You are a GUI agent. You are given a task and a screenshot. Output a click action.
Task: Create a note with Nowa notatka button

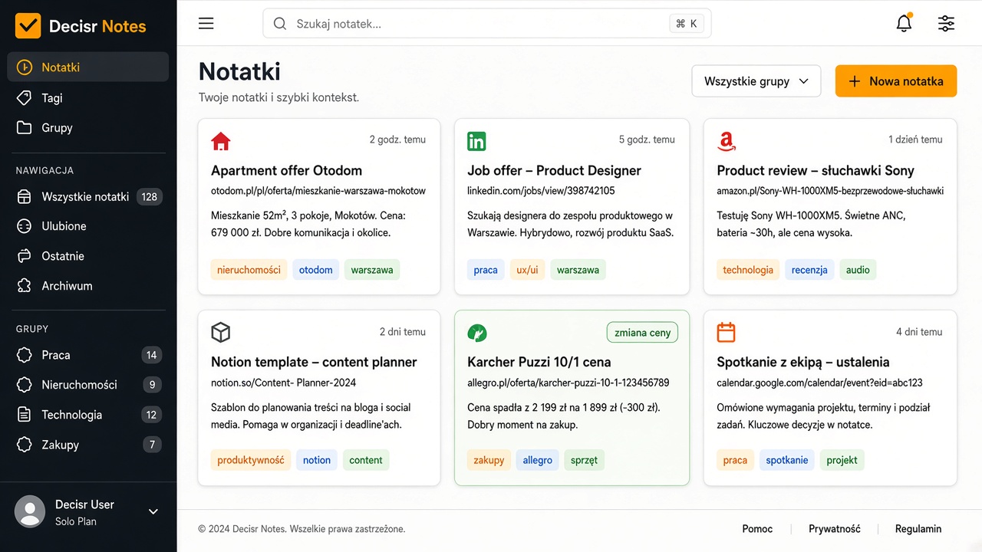point(896,81)
